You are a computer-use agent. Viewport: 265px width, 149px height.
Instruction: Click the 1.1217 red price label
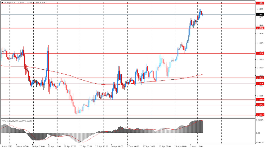[x=259, y=115]
